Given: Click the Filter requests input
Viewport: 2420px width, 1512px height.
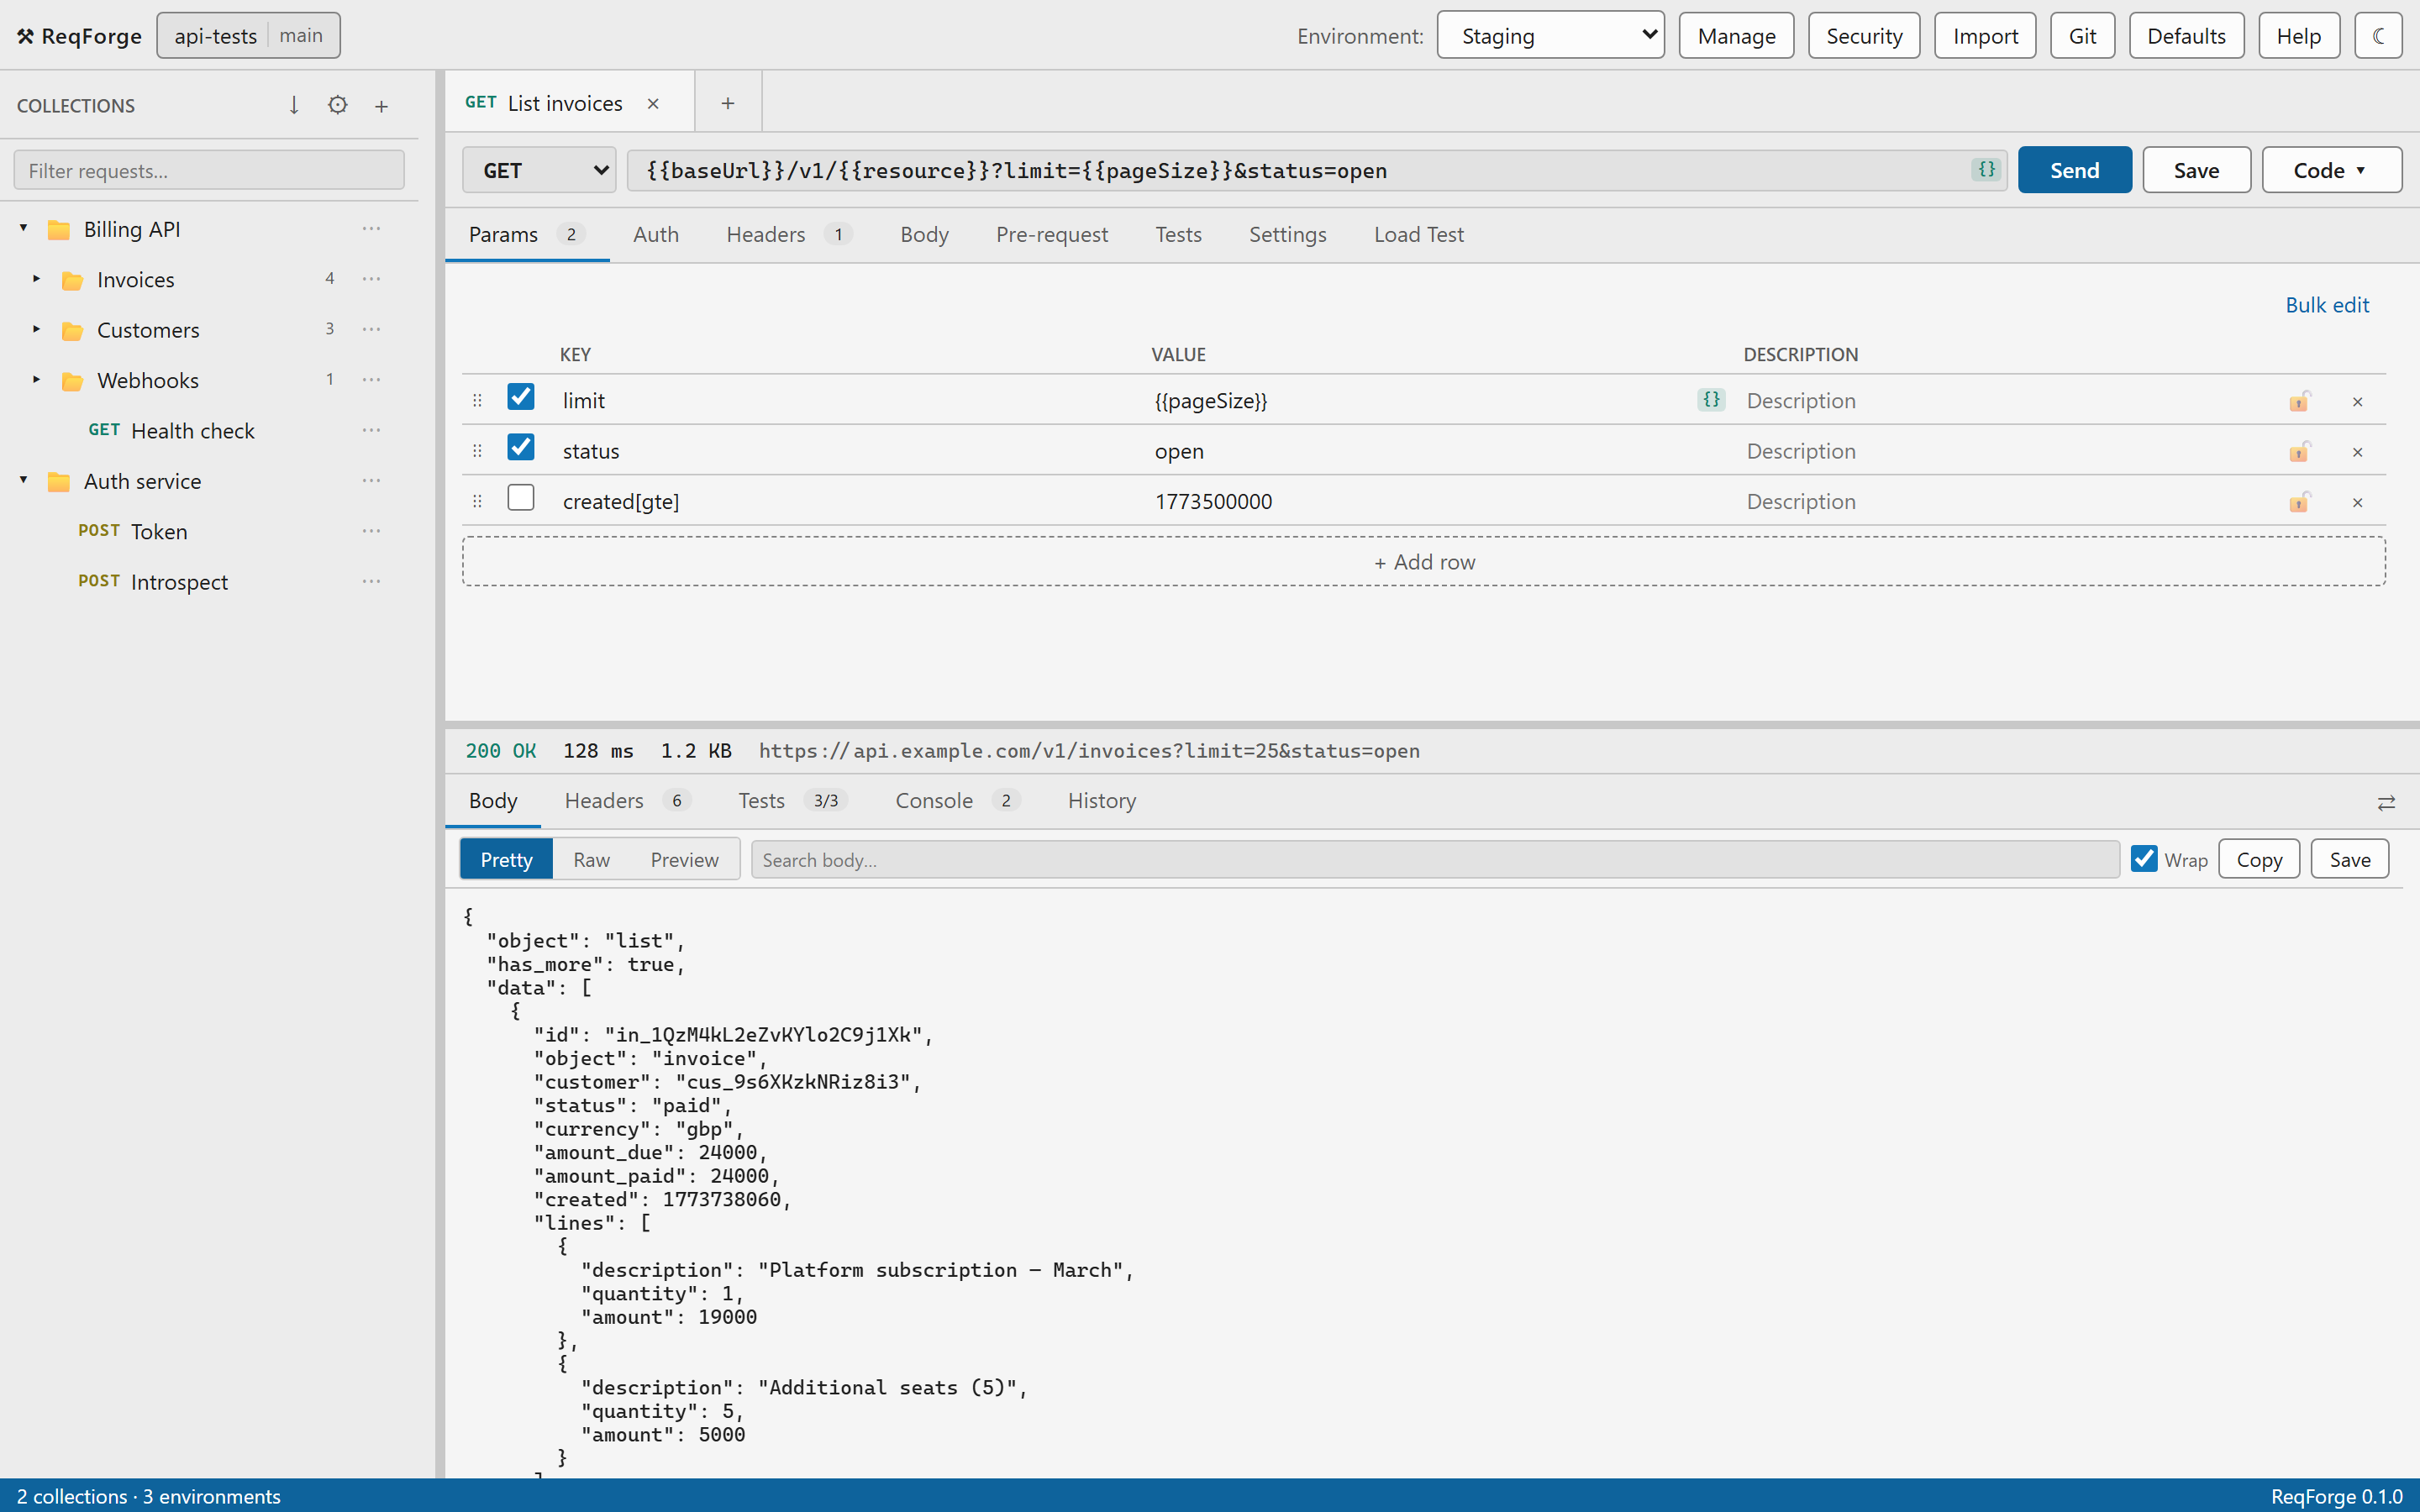Looking at the screenshot, I should coord(209,170).
